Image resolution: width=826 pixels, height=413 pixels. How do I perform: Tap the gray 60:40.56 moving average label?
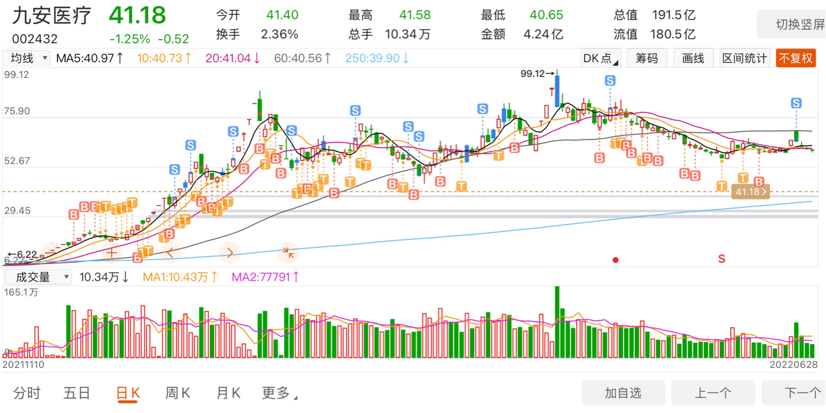click(x=303, y=58)
